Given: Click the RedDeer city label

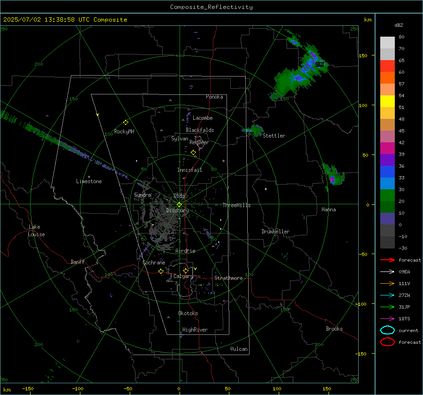Looking at the screenshot, I should coord(199,142).
